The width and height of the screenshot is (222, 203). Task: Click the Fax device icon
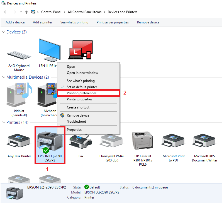pyautogui.click(x=81, y=143)
